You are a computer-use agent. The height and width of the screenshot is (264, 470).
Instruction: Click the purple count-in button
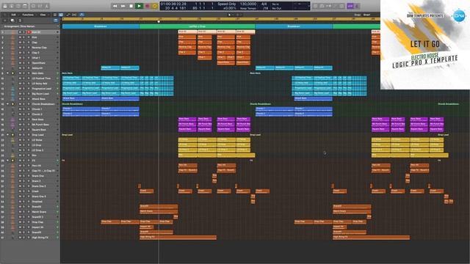point(350,6)
